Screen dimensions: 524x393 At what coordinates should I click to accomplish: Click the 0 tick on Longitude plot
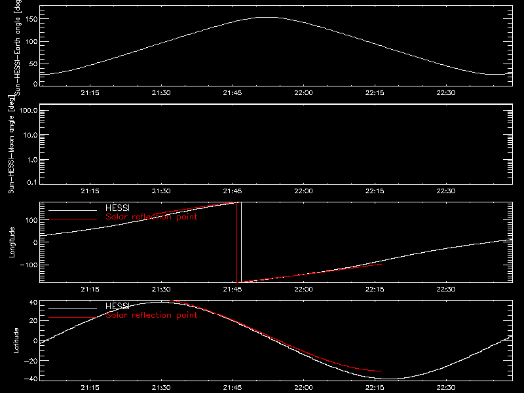click(35, 242)
